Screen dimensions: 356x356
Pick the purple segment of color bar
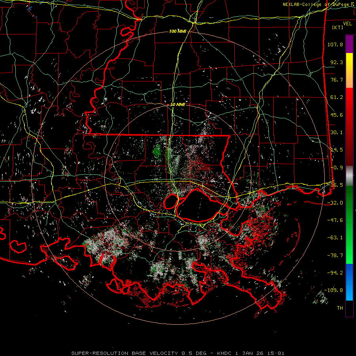click(x=349, y=44)
